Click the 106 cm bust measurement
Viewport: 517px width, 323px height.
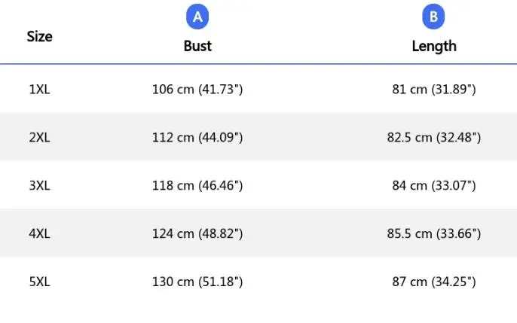(197, 90)
